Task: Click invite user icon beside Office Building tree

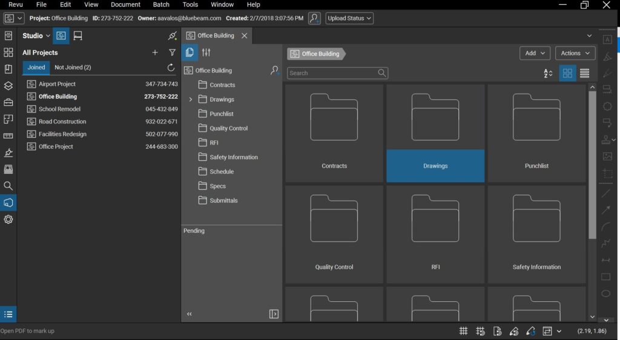Action: [275, 70]
